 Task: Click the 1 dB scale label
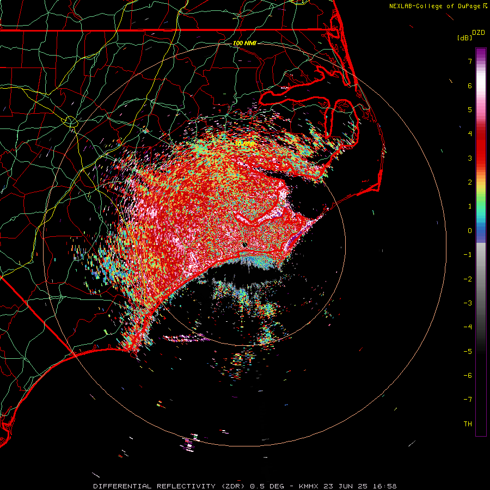point(470,206)
